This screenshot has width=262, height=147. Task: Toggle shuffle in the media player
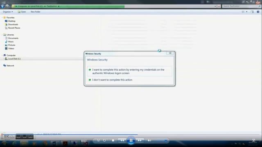click(x=98, y=140)
